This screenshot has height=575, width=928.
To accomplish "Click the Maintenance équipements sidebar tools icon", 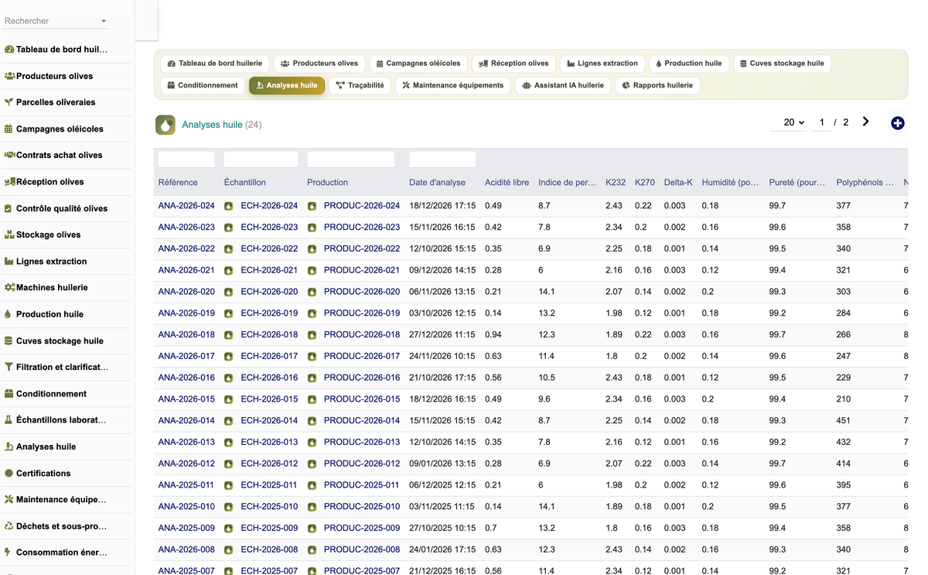I will (x=9, y=499).
